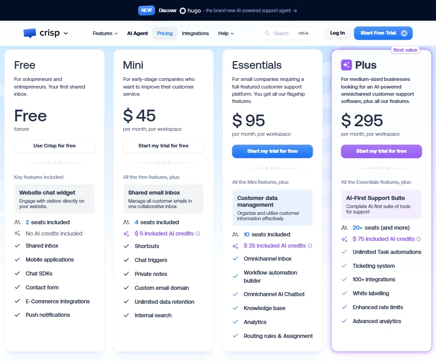Screen dimensions: 436x364
Task: Click the AI-First Support Suite card
Action: pyautogui.click(x=381, y=204)
